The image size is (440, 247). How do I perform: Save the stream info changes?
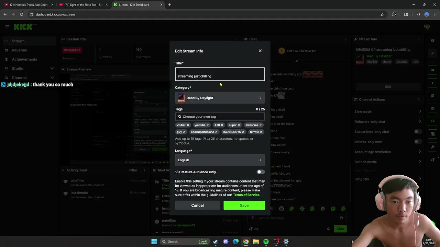point(244,205)
